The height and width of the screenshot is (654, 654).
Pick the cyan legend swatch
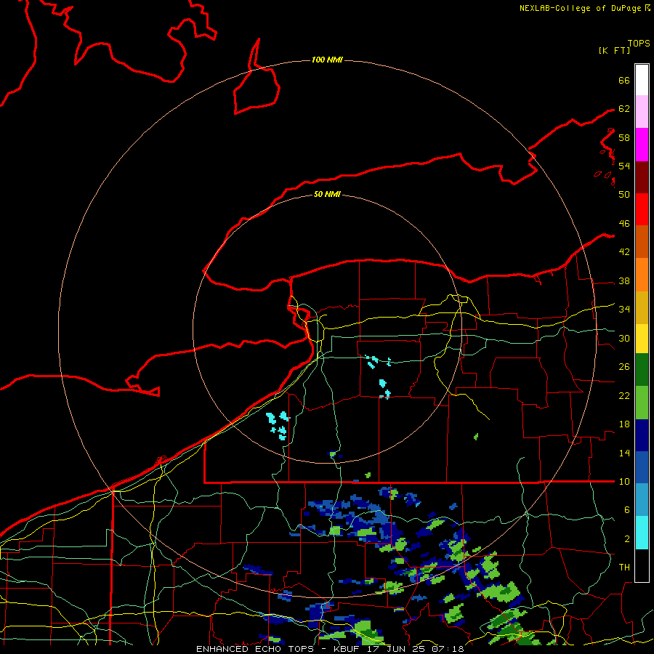point(642,533)
